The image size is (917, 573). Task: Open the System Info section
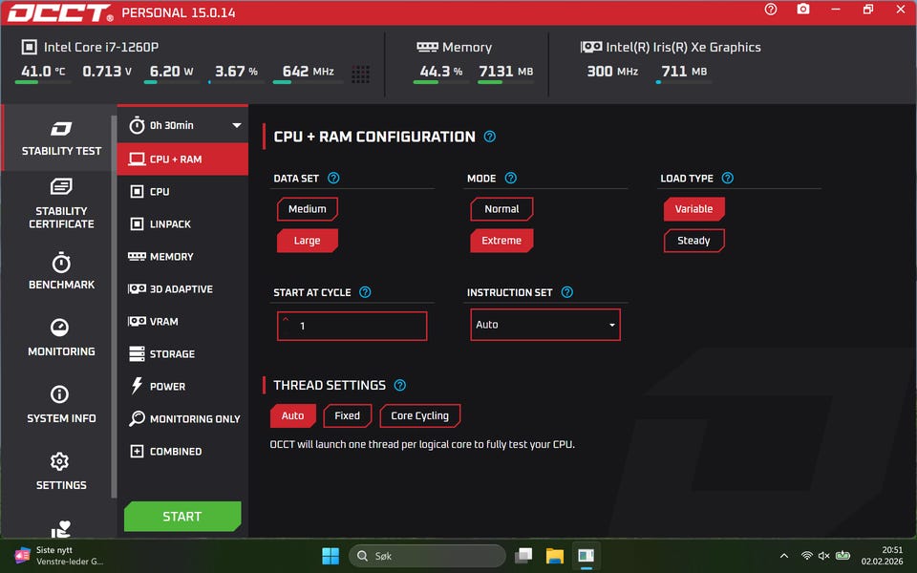[x=61, y=405]
